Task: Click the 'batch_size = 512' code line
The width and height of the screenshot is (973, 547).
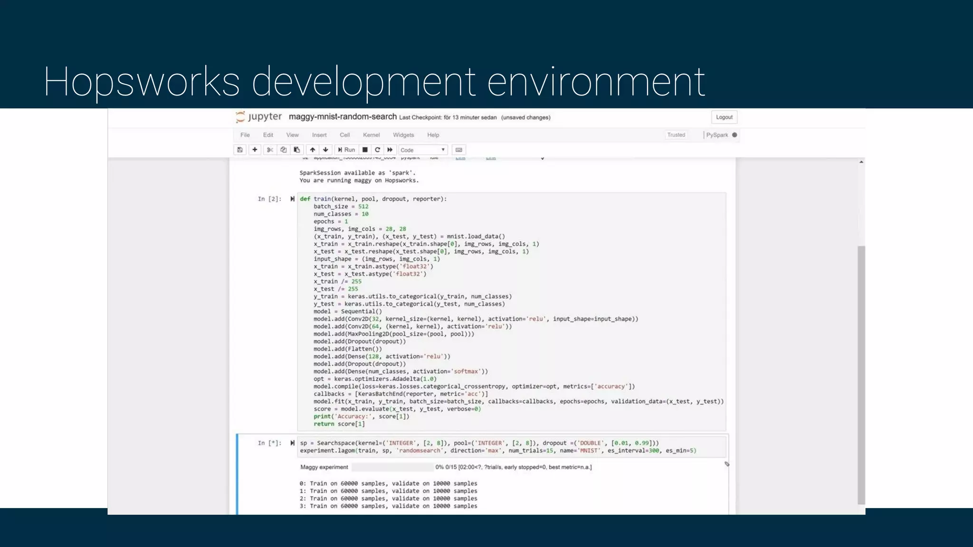Action: [341, 207]
